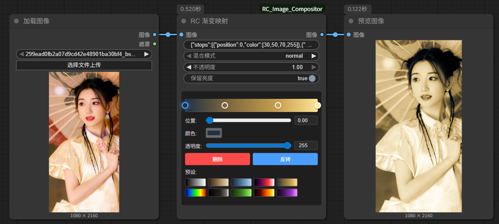Screen dimensions: 499x224
Task: Click the green 遮罩 output port
Action: coord(155,44)
